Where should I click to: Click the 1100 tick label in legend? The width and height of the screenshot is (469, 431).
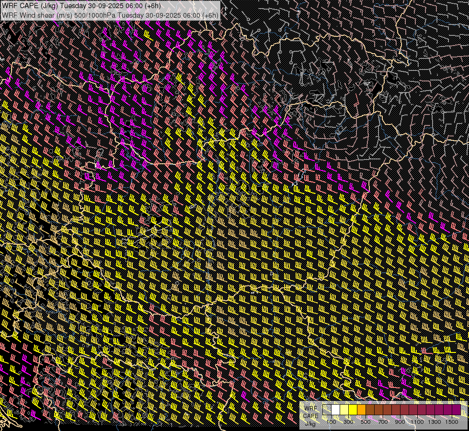click(417, 422)
